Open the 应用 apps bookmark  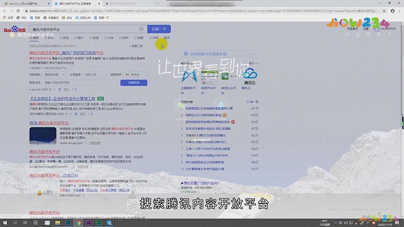[8, 18]
